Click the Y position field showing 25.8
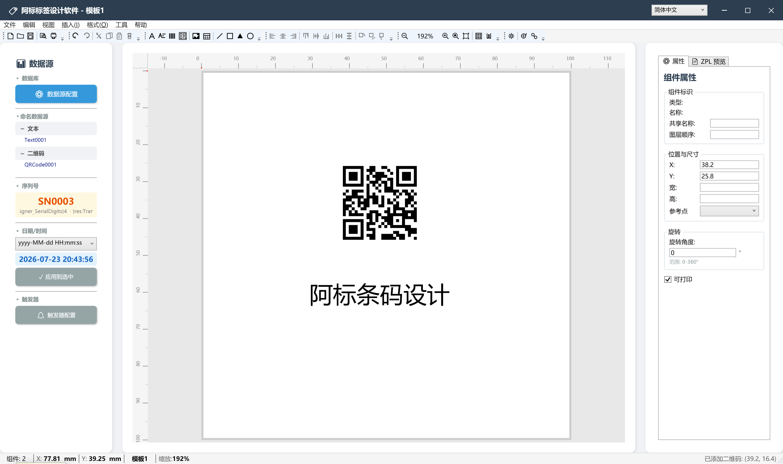 pos(729,176)
